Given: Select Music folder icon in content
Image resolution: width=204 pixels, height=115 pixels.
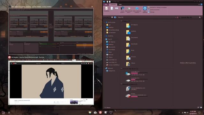Looking at the screenshot, I should point(128,51).
